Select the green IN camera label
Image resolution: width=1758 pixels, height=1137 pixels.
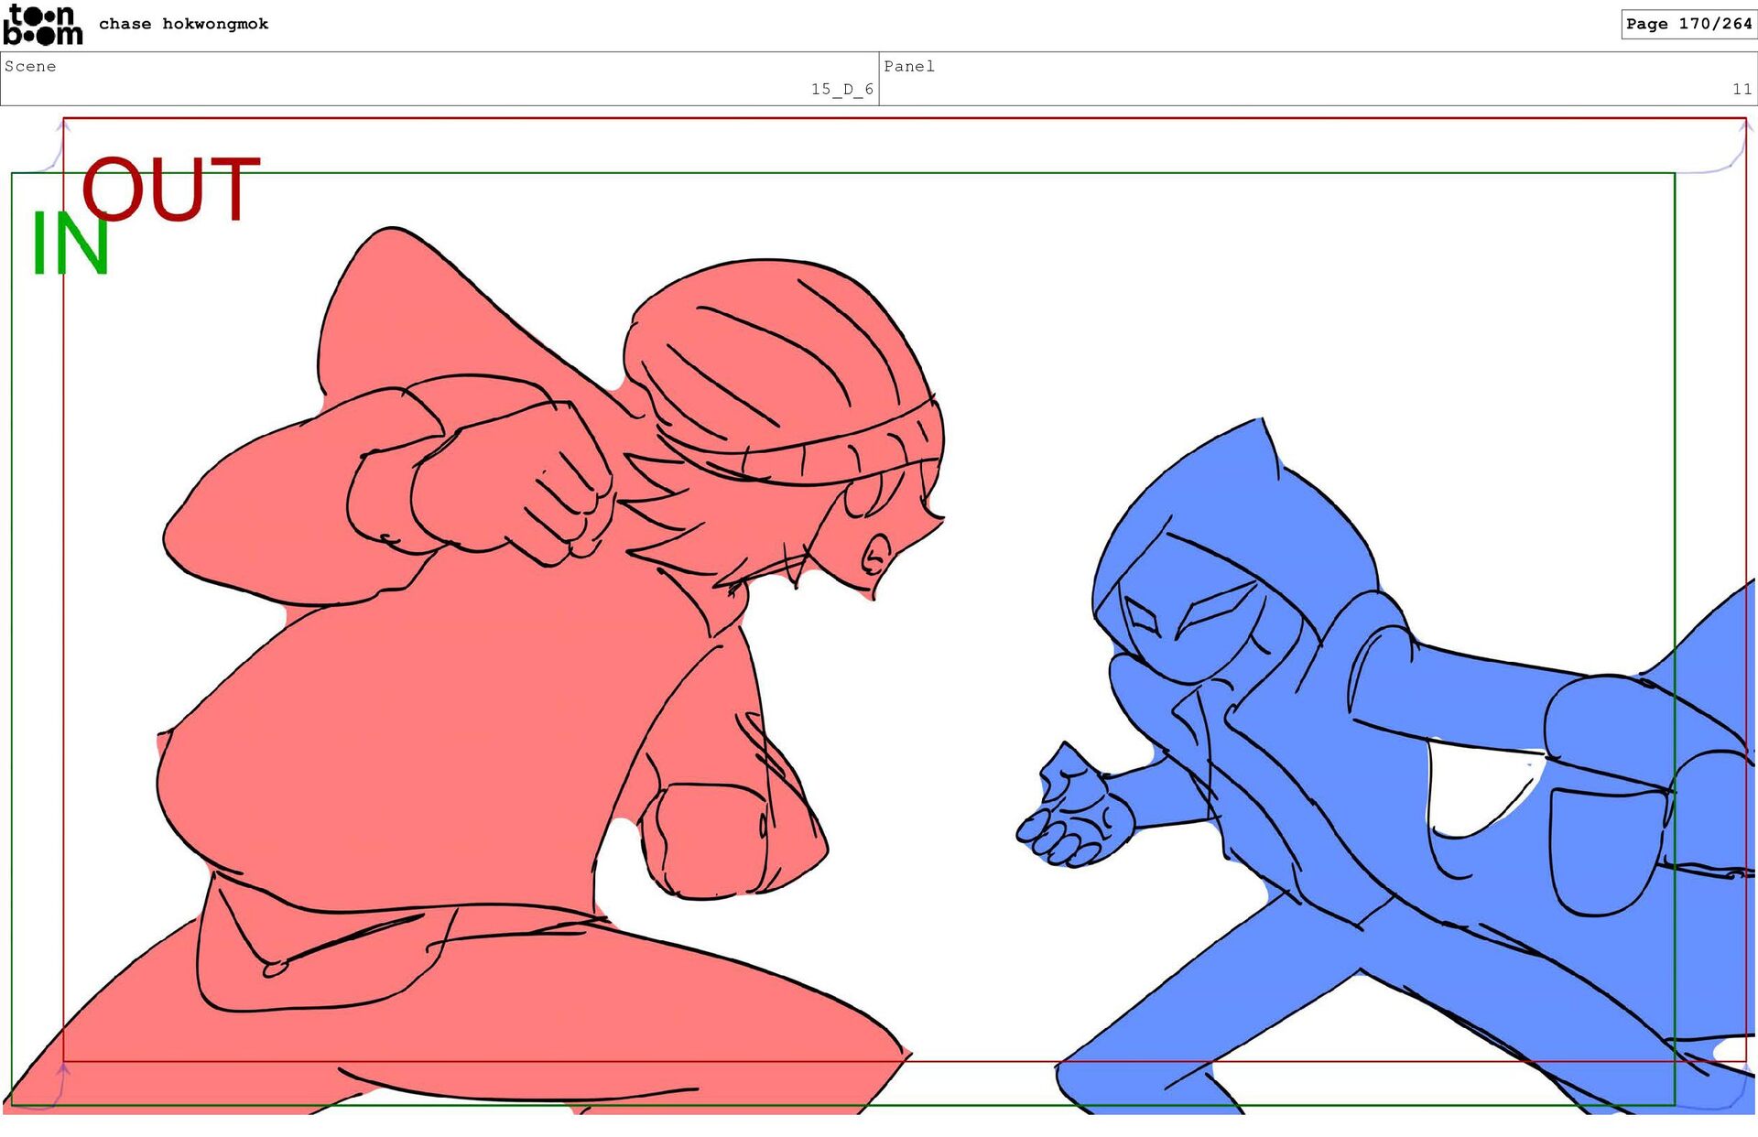(71, 244)
